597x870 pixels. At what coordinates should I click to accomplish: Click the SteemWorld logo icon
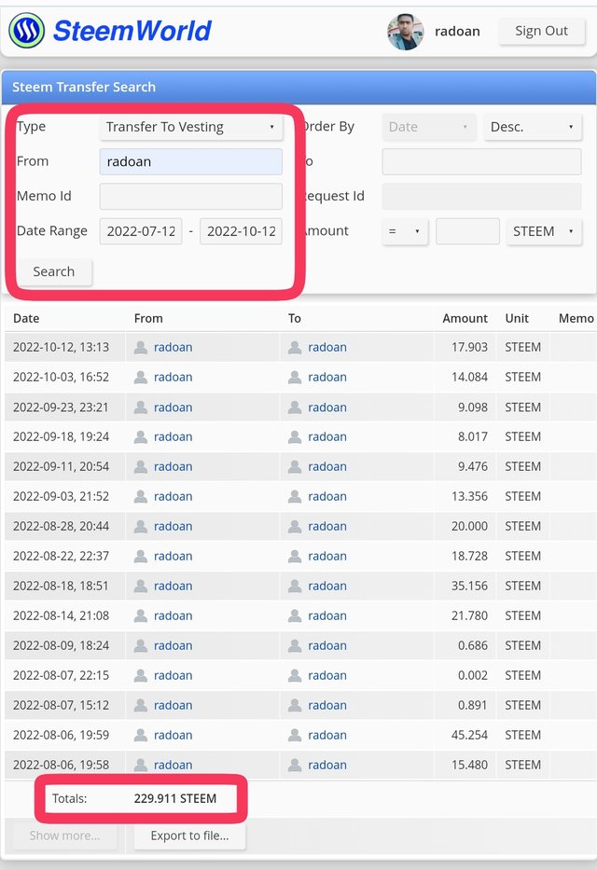click(x=27, y=30)
